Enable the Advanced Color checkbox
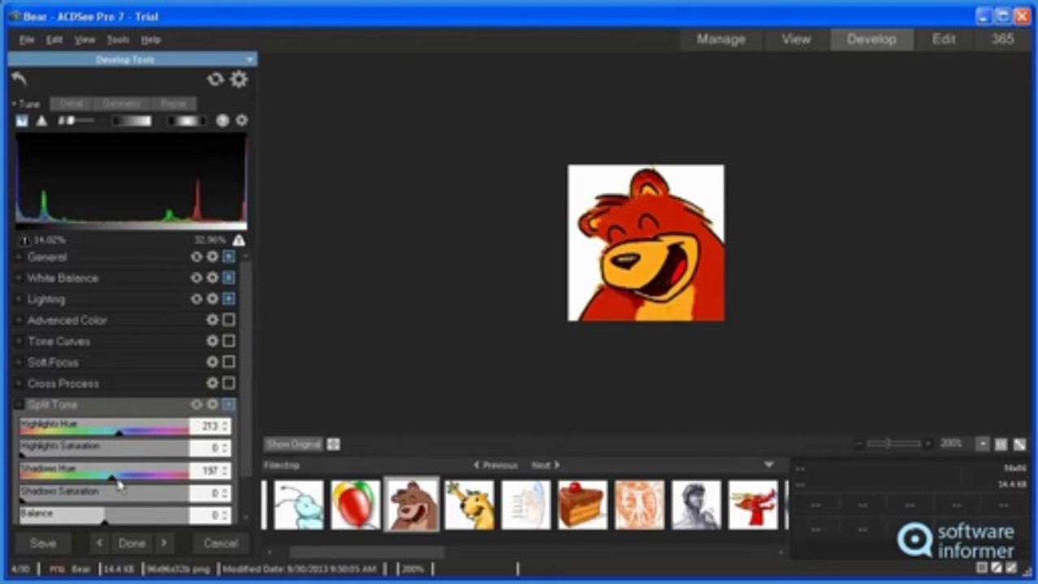The height and width of the screenshot is (584, 1038). coord(229,320)
